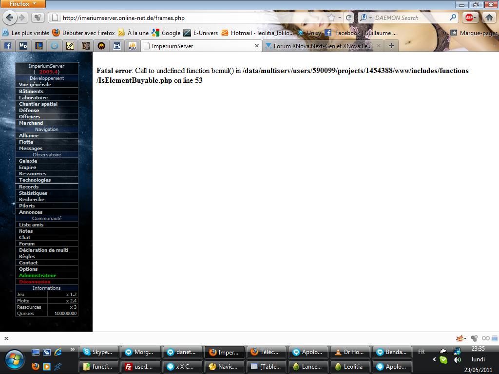Go to the Home page
The image size is (499, 374).
click(x=489, y=18)
